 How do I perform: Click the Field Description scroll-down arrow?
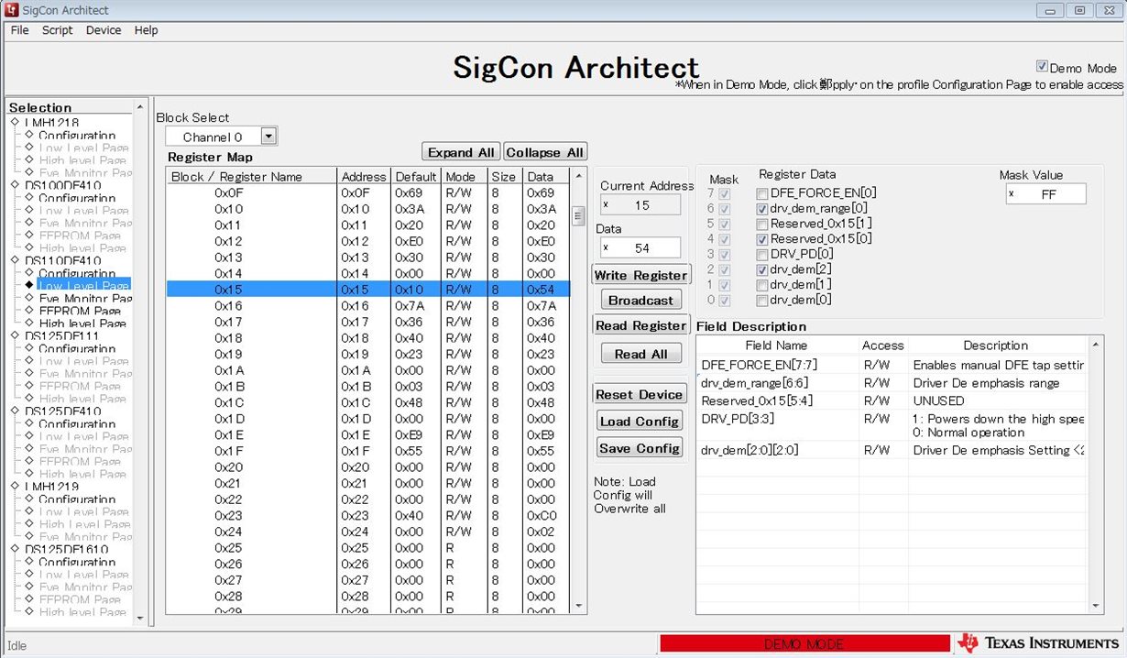coord(1097,605)
